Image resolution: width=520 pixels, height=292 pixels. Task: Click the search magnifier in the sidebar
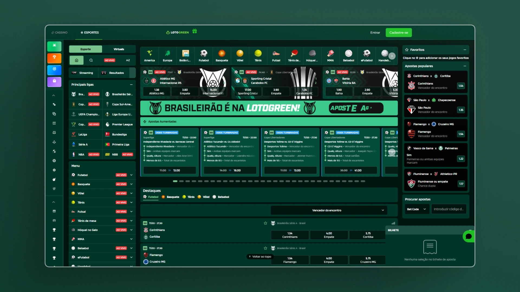[91, 60]
